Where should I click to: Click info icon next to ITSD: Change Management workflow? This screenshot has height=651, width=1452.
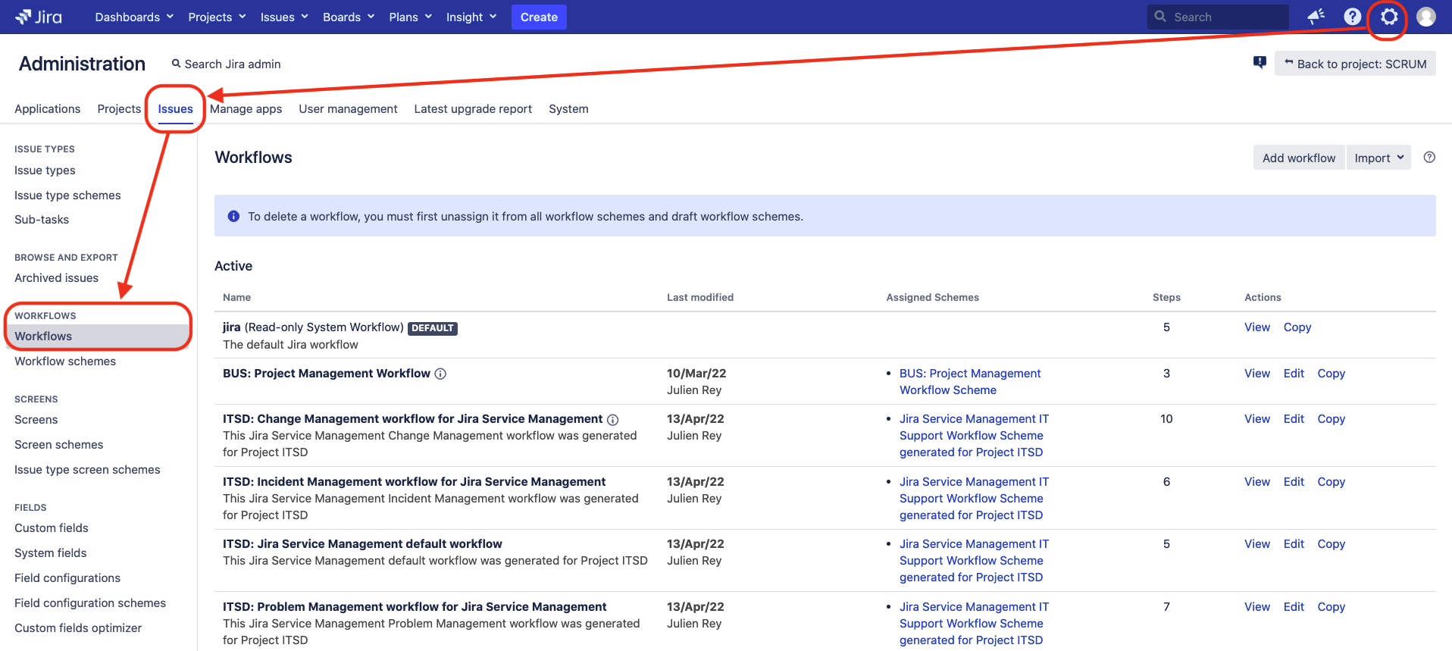coord(613,420)
